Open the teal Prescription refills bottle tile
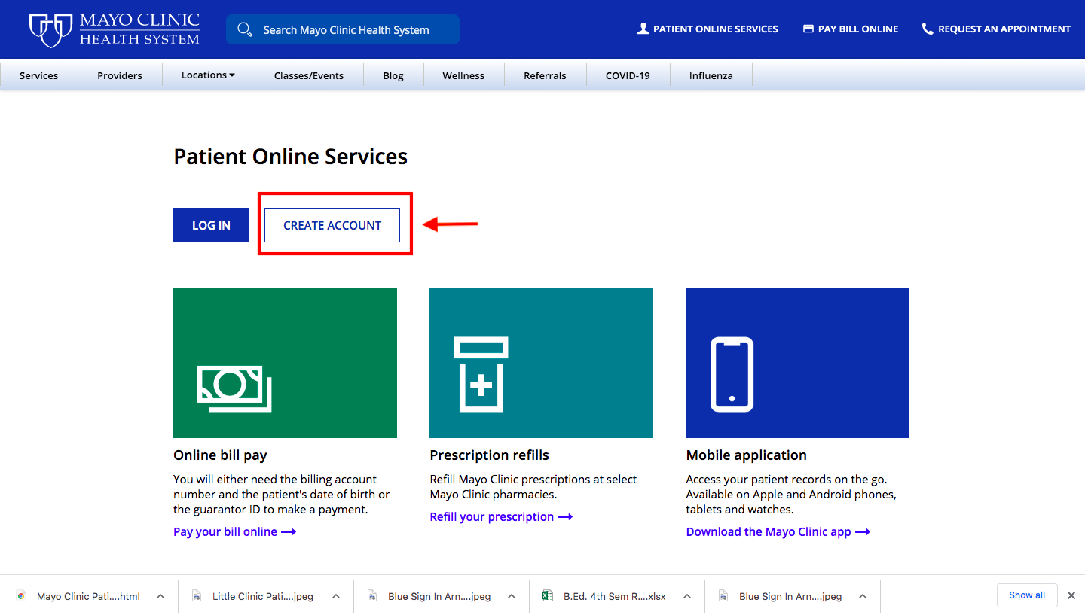1085x615 pixels. tap(541, 363)
